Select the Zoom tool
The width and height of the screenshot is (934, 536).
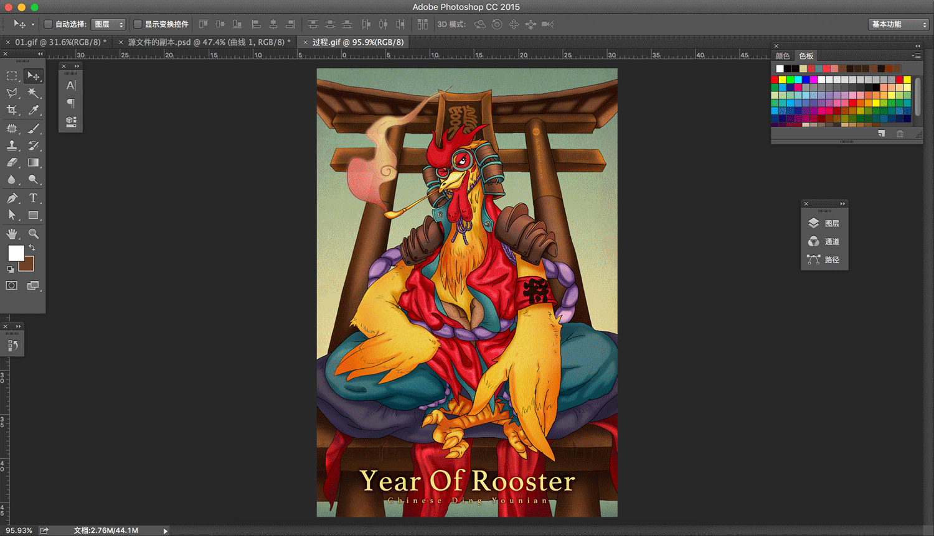click(34, 234)
